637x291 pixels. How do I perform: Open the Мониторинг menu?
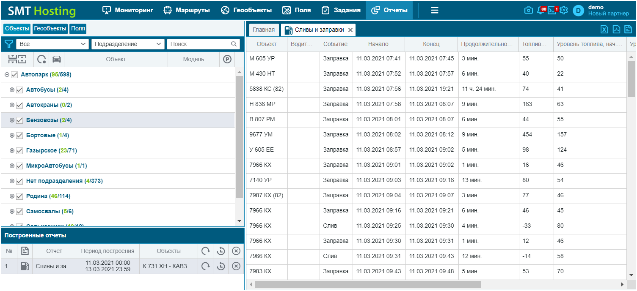click(x=128, y=10)
